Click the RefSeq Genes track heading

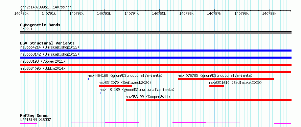[34, 116]
